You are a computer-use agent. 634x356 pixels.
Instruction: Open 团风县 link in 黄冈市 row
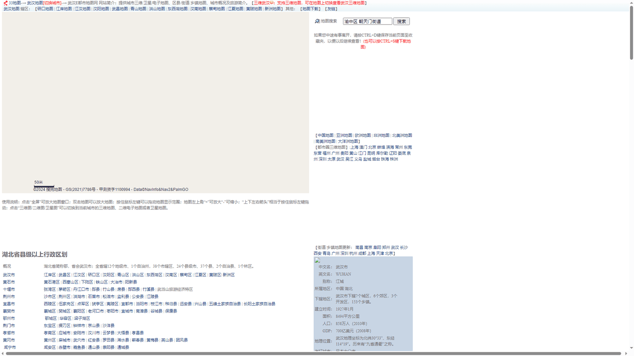point(182,340)
